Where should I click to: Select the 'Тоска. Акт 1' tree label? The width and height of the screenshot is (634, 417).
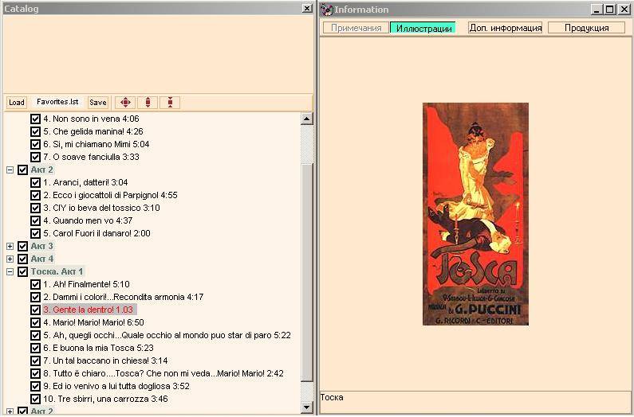(x=57, y=271)
